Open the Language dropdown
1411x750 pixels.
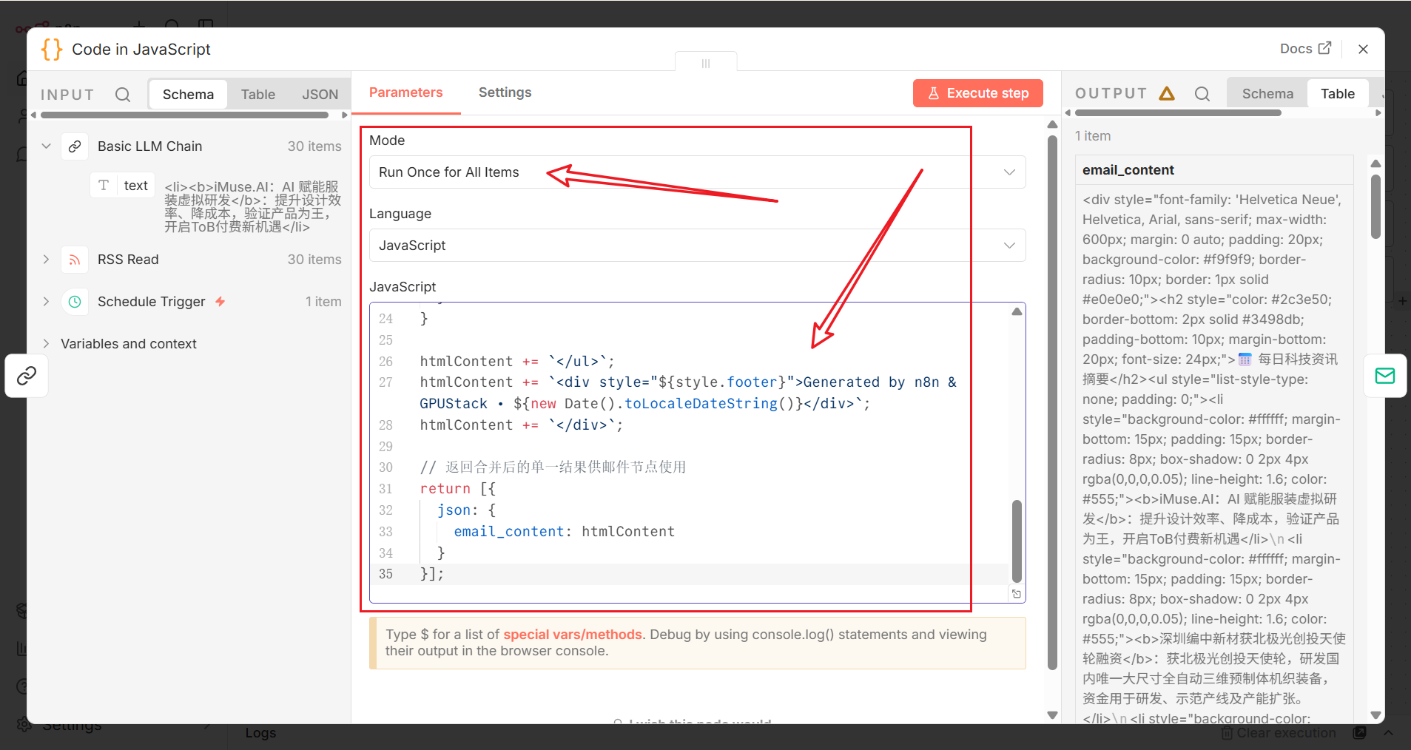coord(697,246)
